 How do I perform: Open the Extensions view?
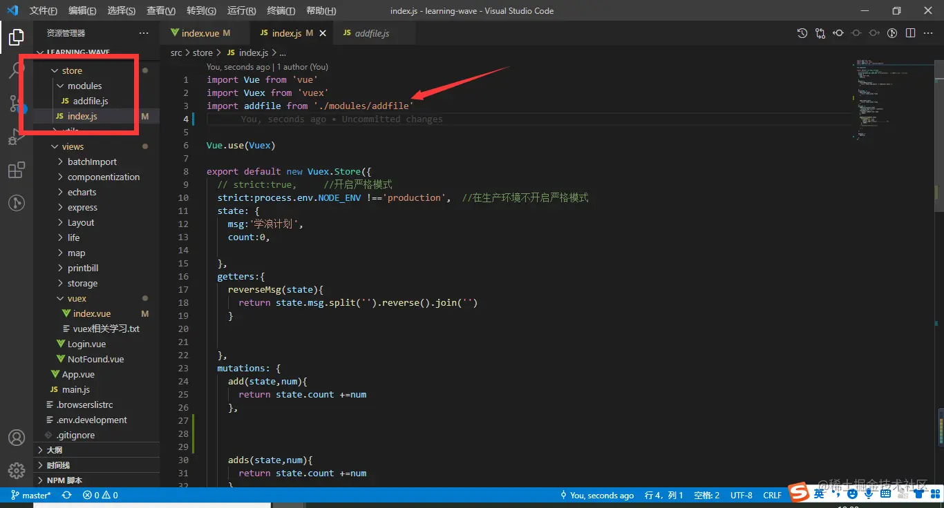click(x=17, y=170)
